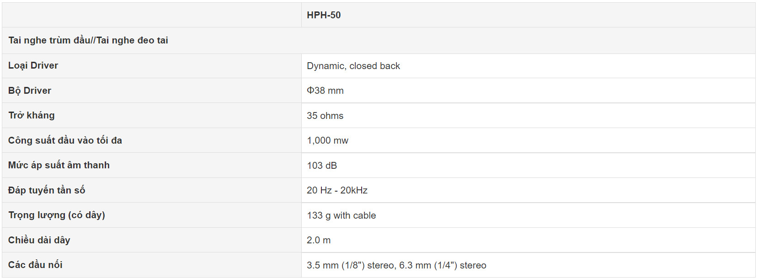
Task: Click the 20 Hz - 20kHz value
Action: [337, 190]
